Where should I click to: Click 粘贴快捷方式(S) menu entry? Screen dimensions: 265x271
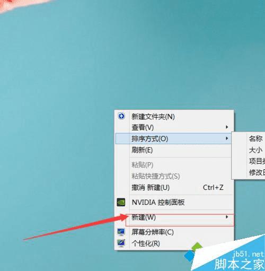click(x=174, y=176)
